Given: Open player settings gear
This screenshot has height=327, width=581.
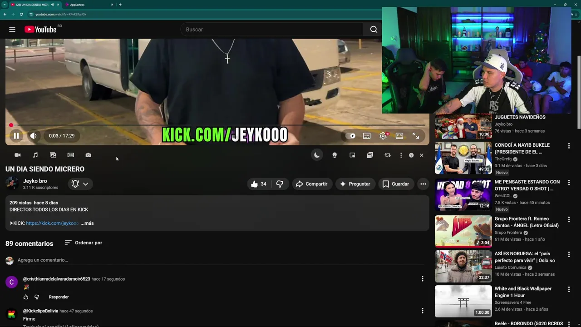Looking at the screenshot, I should tap(383, 136).
